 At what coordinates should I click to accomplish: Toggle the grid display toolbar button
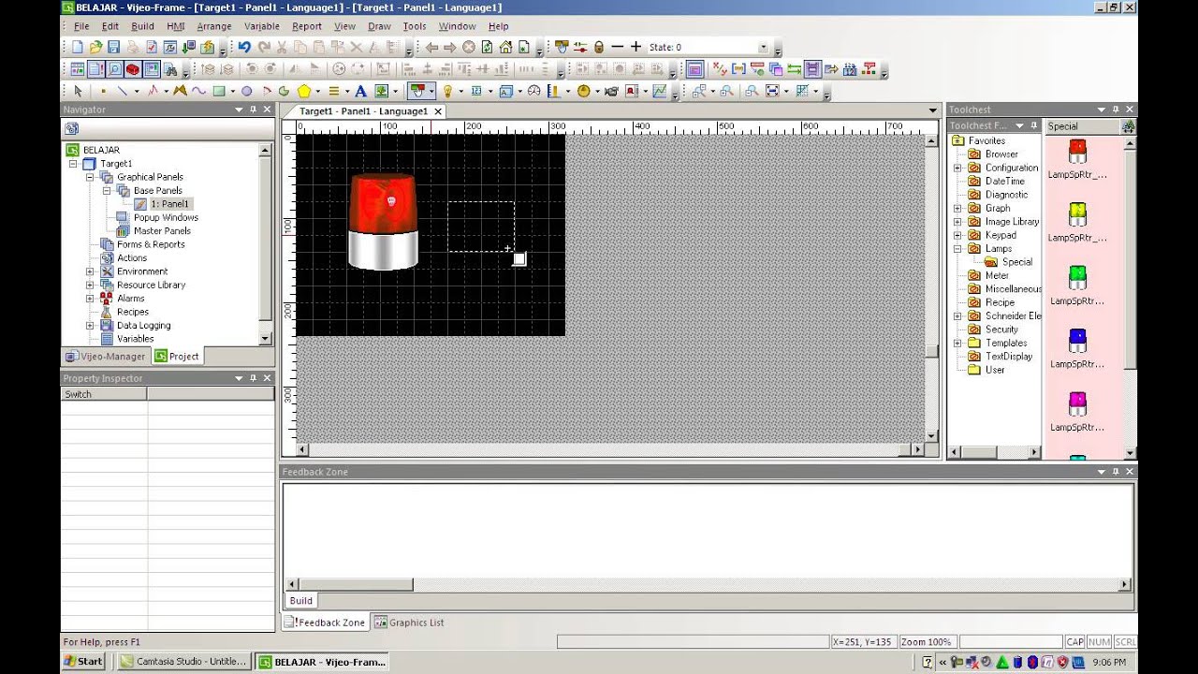tap(802, 91)
